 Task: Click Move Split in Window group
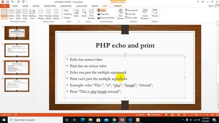(131, 18)
